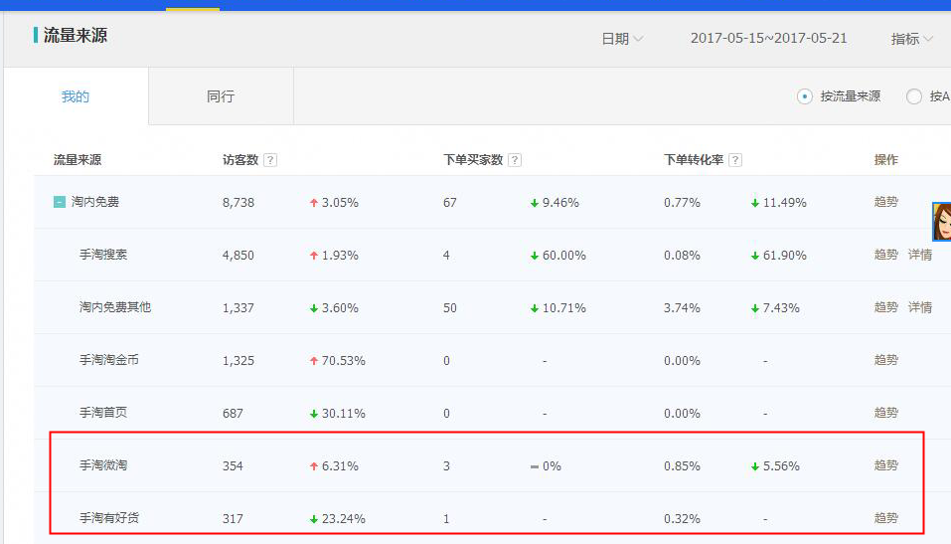Switch to the 同行 tab

point(221,96)
